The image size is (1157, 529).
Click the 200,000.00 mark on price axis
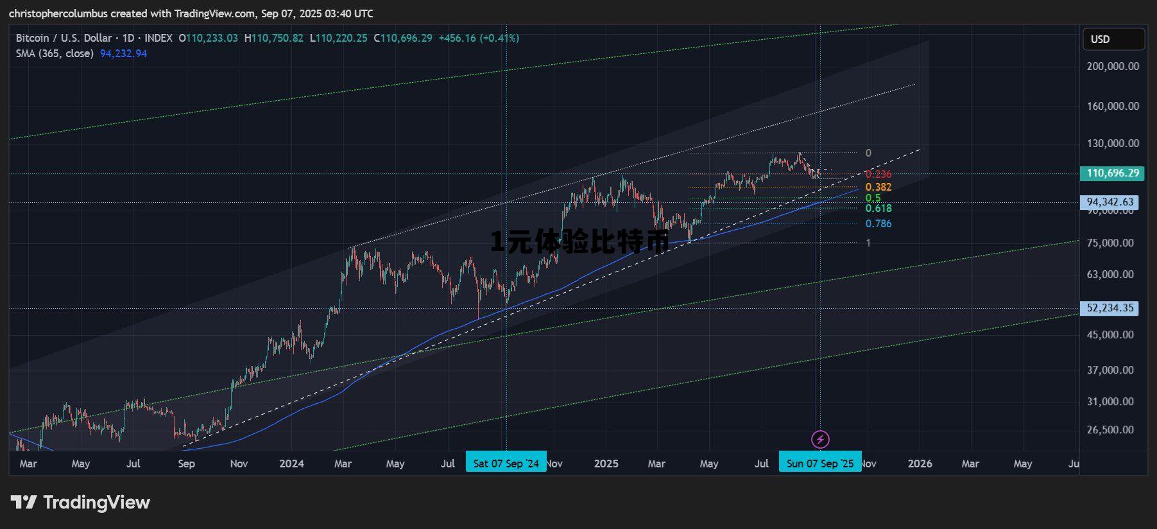1113,66
